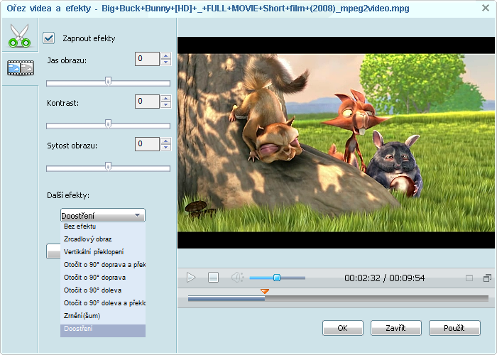
Task: Confirm with the OK button
Action: [343, 328]
